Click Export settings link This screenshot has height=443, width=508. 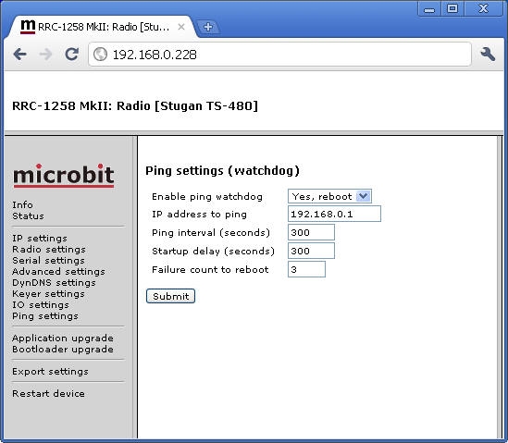[x=50, y=372]
